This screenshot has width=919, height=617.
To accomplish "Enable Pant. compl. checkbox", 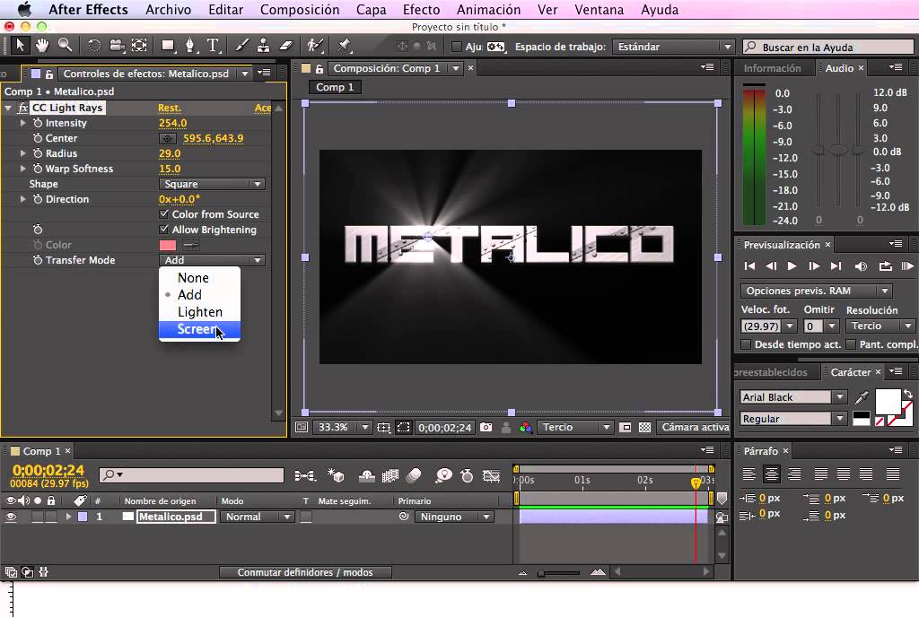I will tap(852, 344).
